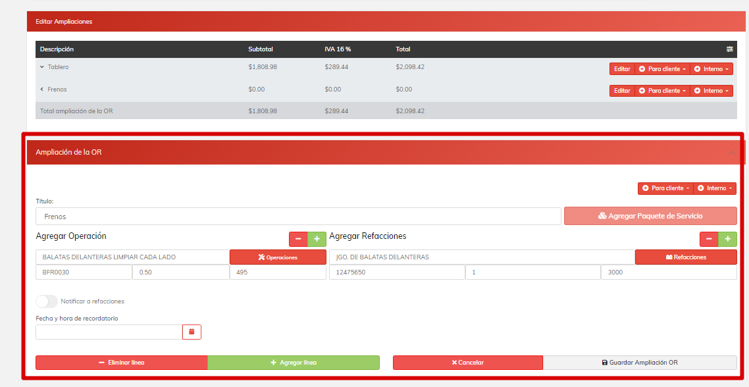Click Editar button for Tablero row
Screen dimensions: 749x387
tap(622, 69)
